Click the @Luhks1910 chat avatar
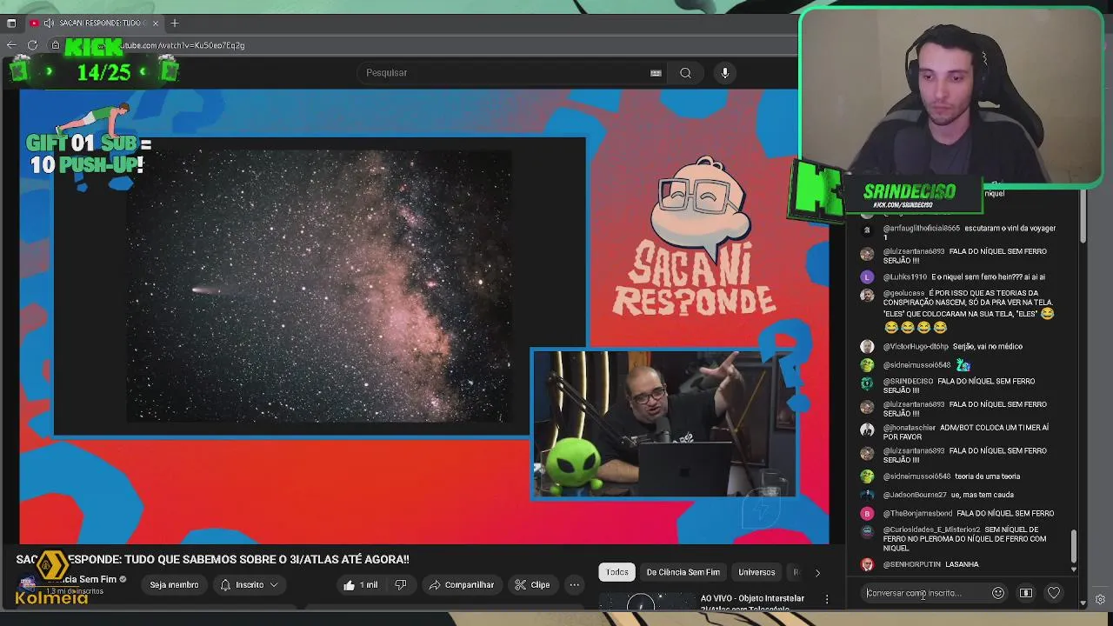1113x626 pixels. [867, 277]
